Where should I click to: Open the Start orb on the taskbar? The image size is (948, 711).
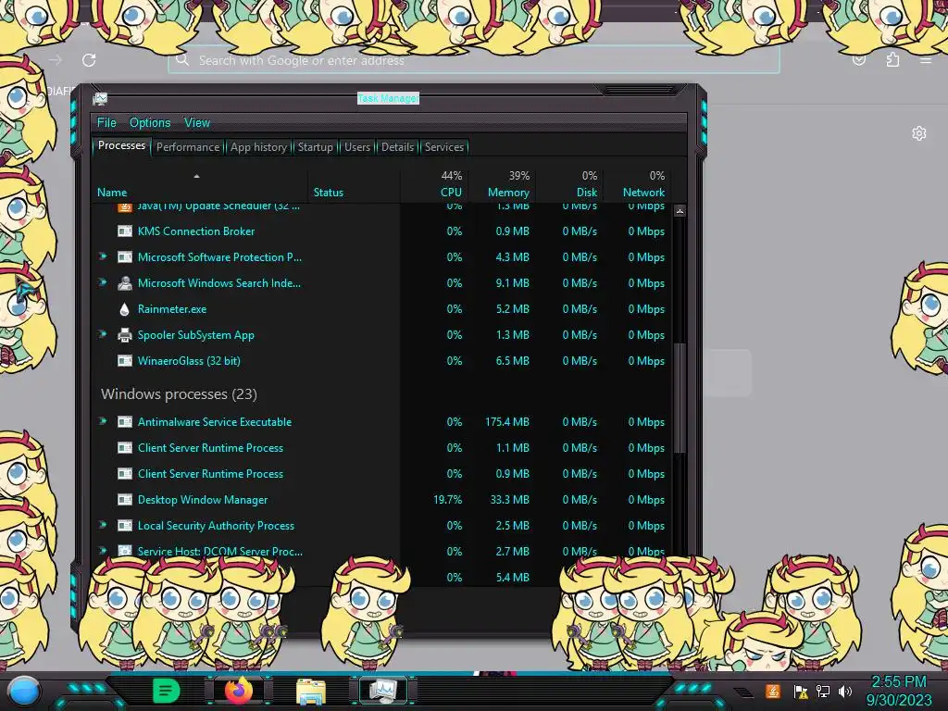24,692
